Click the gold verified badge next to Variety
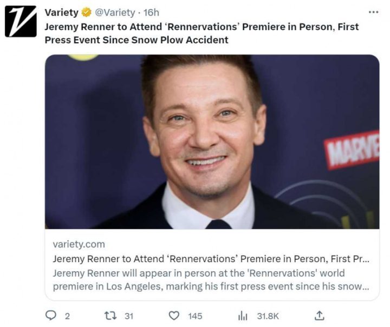Viewport: 390px width, 327px height. [x=86, y=12]
